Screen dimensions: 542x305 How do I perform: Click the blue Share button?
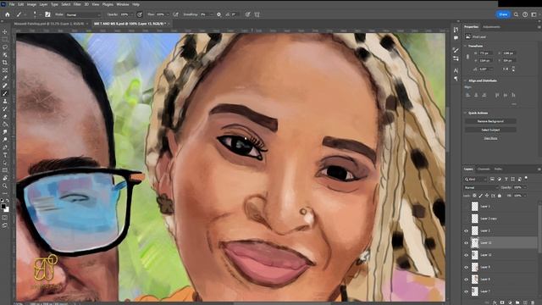(x=503, y=14)
